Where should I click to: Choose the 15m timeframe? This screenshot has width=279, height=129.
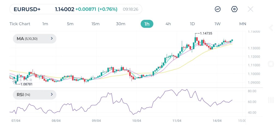tap(95, 24)
